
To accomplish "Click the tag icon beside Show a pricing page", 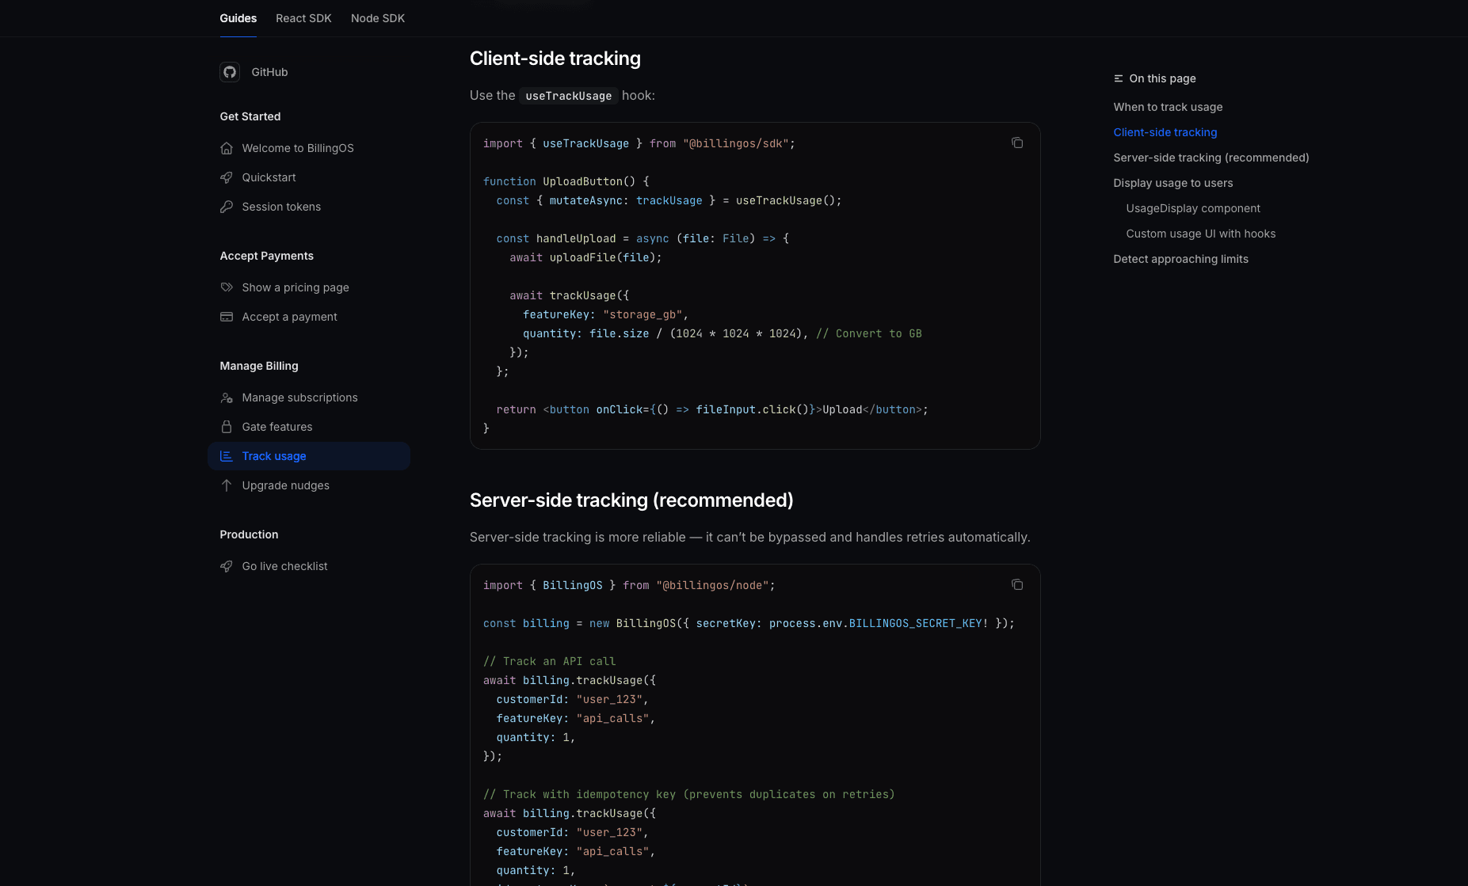I will pos(227,287).
